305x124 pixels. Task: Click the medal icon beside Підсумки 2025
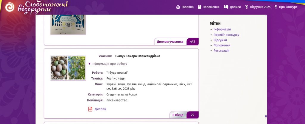247,7
